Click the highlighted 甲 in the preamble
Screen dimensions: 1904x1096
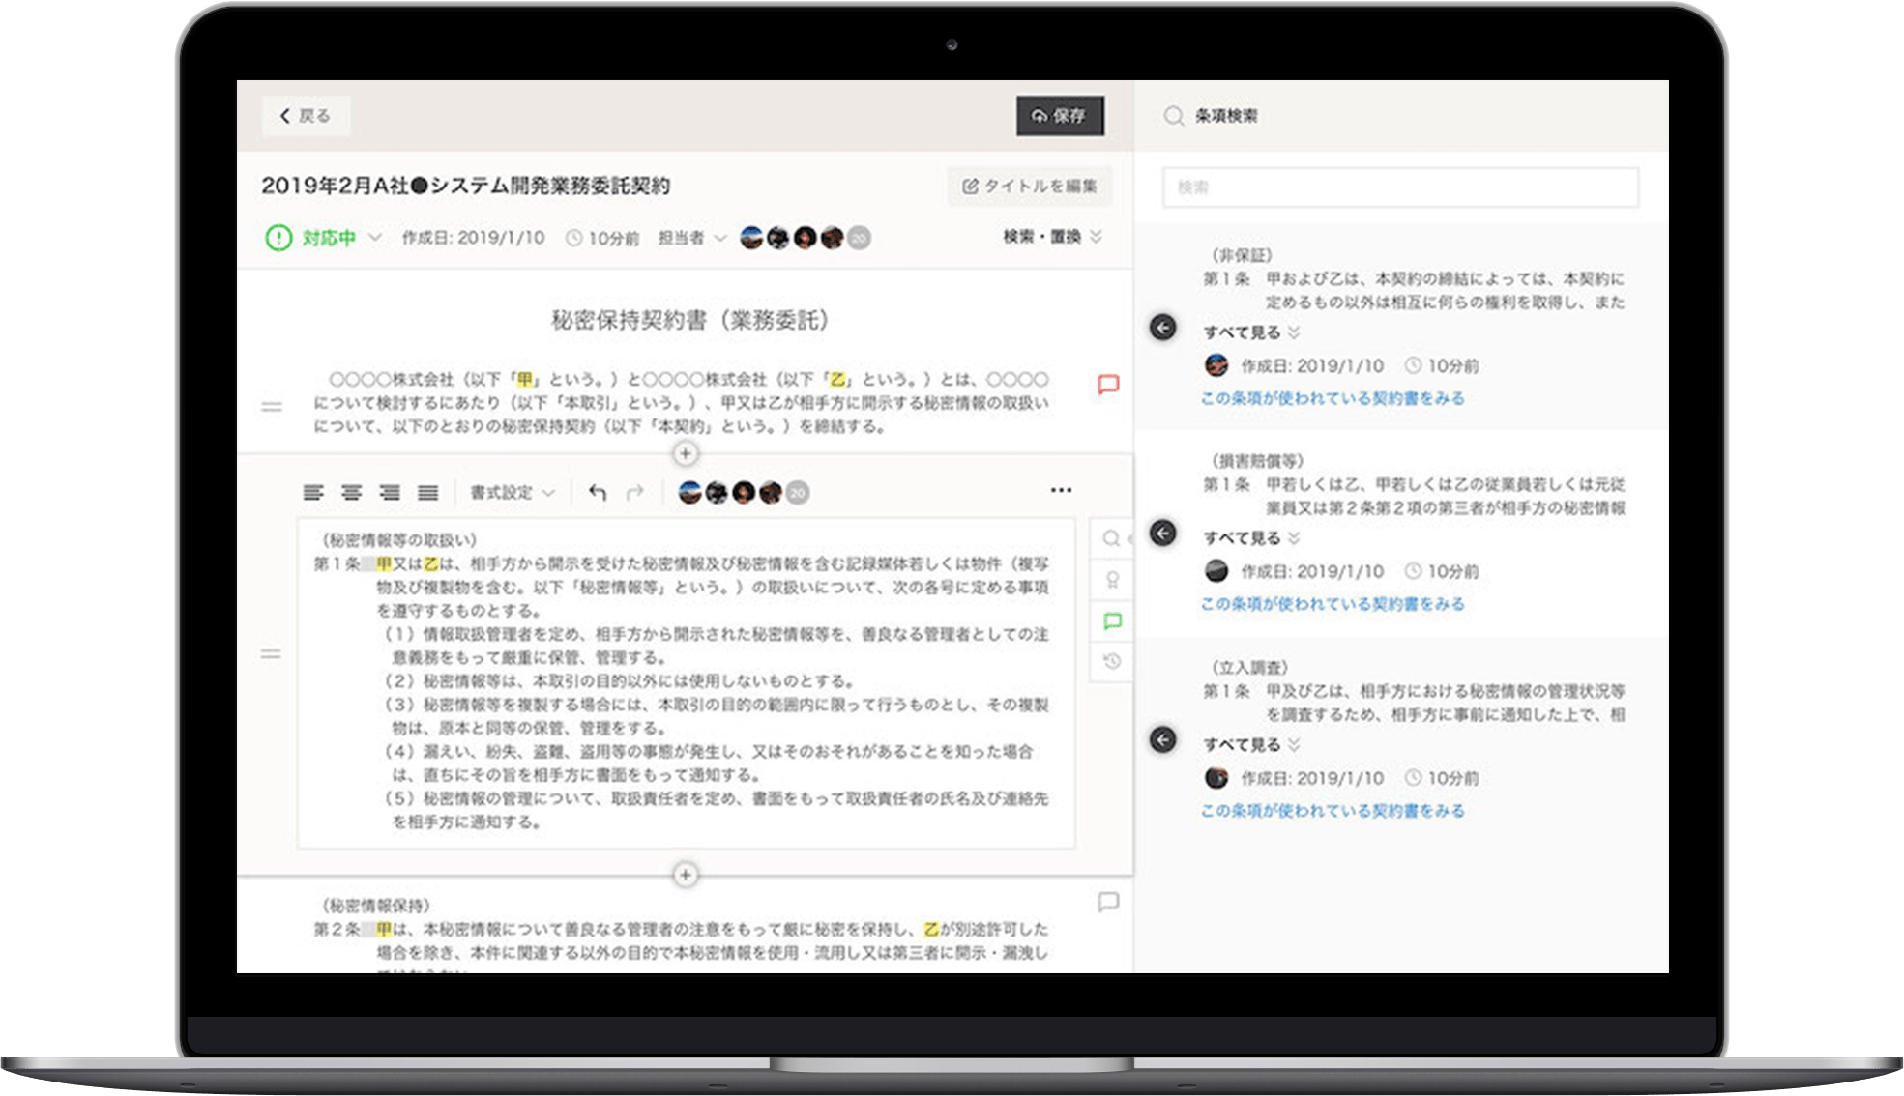click(x=525, y=380)
